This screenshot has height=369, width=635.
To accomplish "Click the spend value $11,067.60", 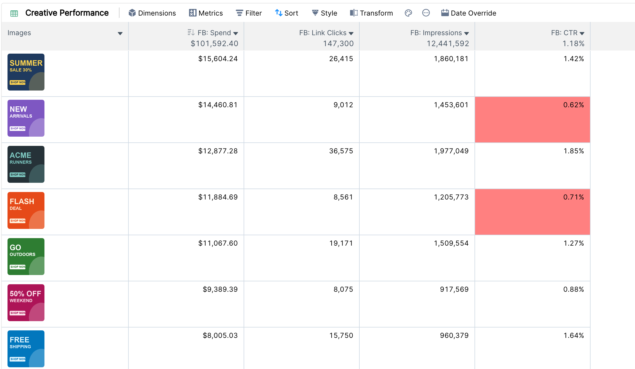I will pyautogui.click(x=218, y=243).
